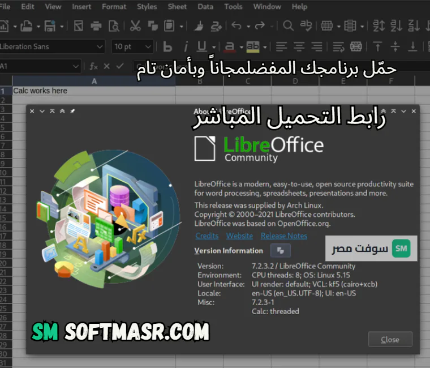
Task: Toggle Align Left
Action: pos(282,47)
